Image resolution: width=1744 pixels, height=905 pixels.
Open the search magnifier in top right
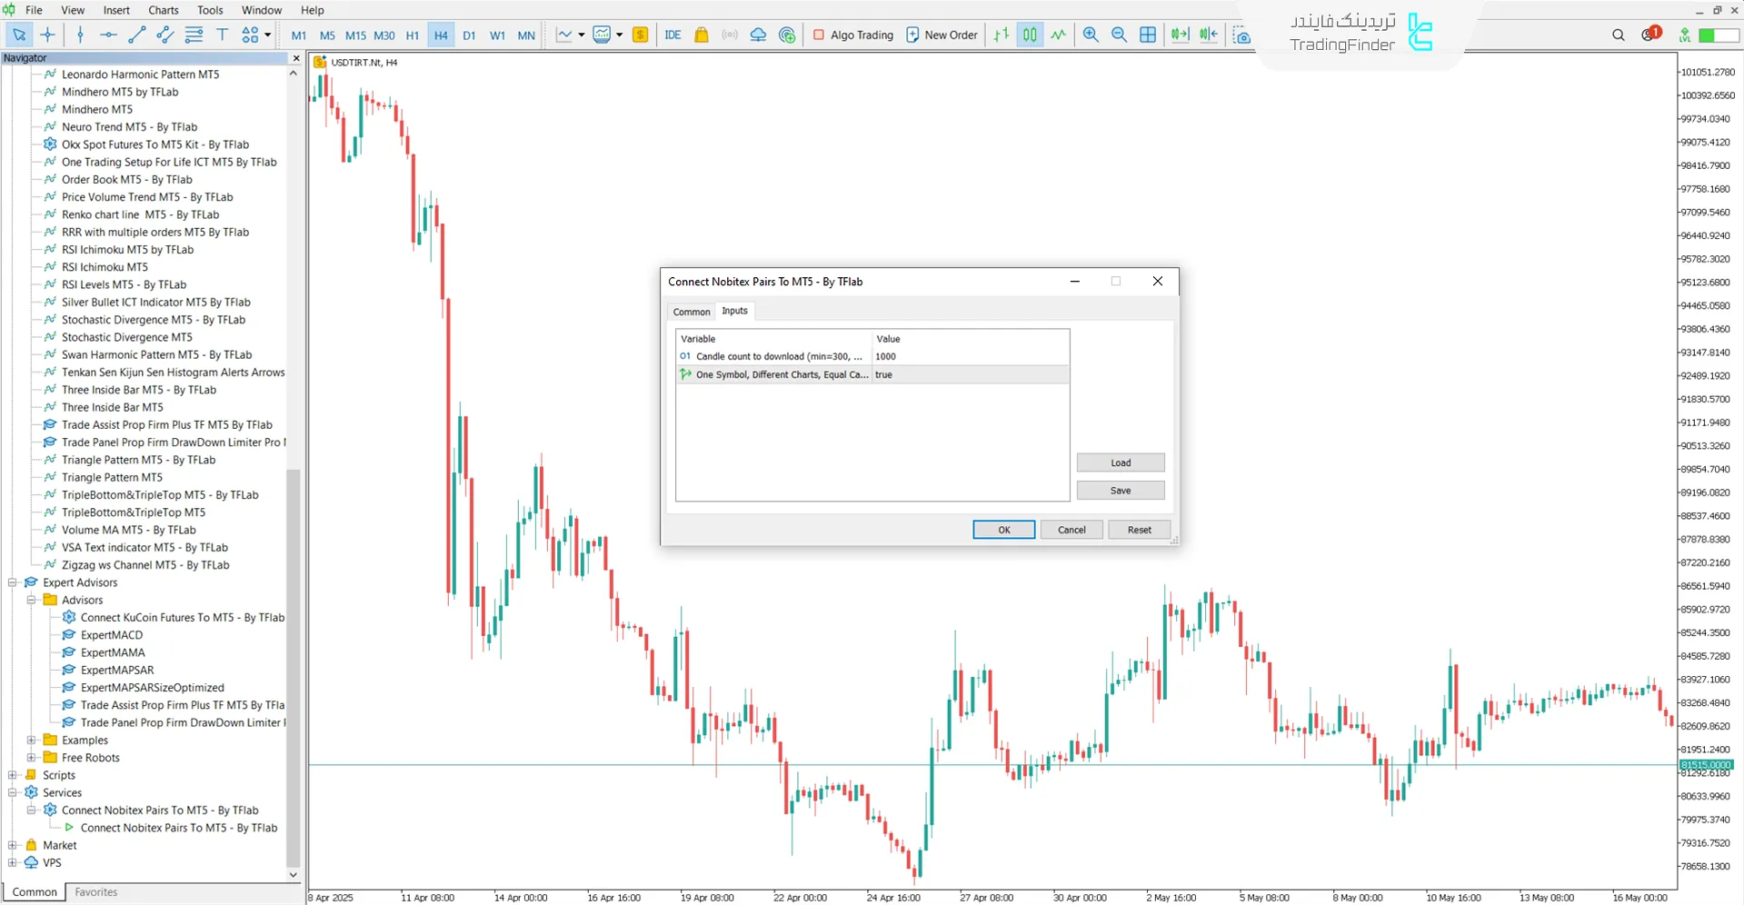(1619, 35)
